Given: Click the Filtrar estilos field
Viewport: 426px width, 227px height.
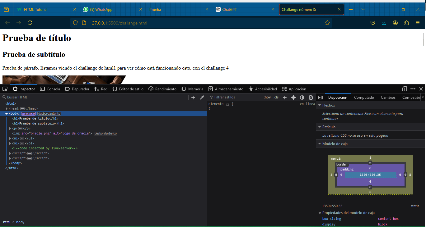Looking at the screenshot, I should pyautogui.click(x=235, y=97).
